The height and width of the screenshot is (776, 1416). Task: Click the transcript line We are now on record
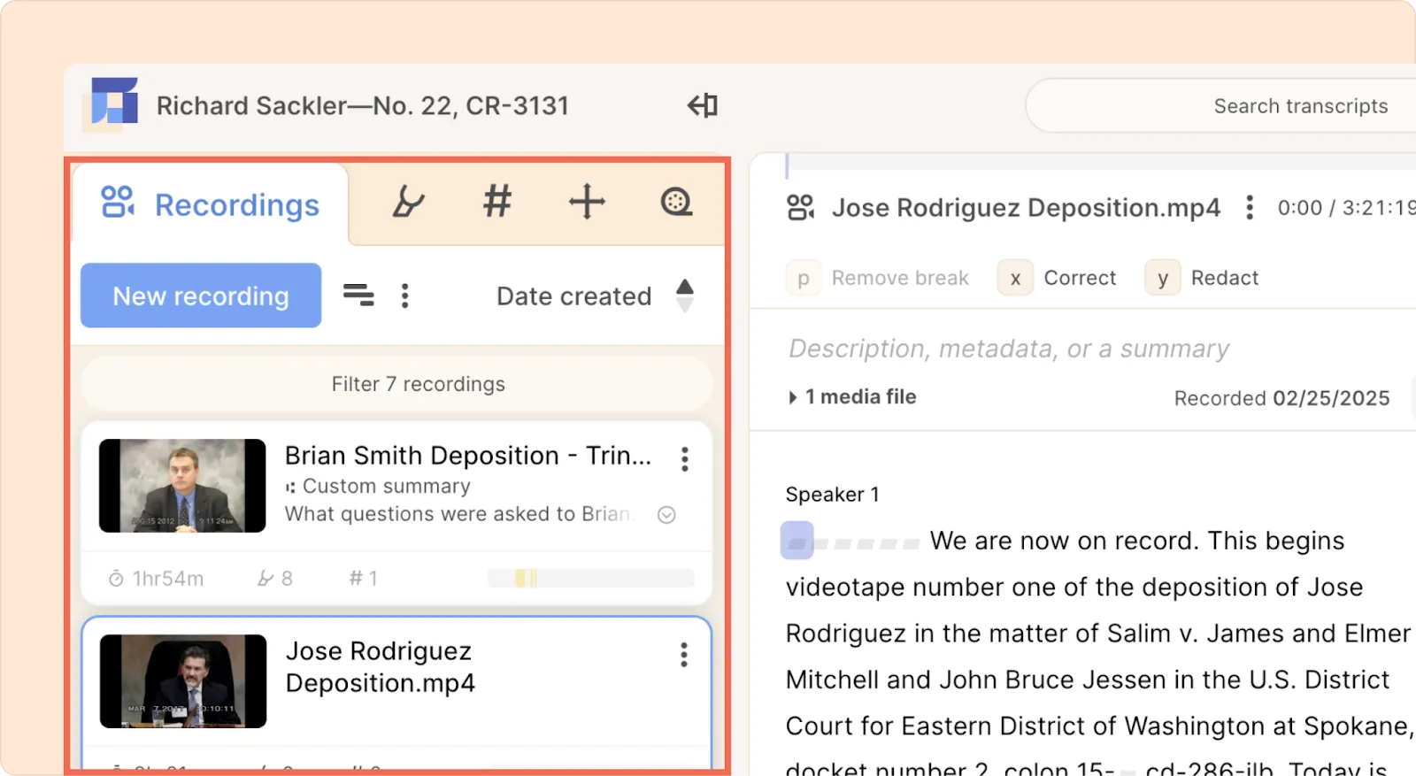coord(1137,541)
